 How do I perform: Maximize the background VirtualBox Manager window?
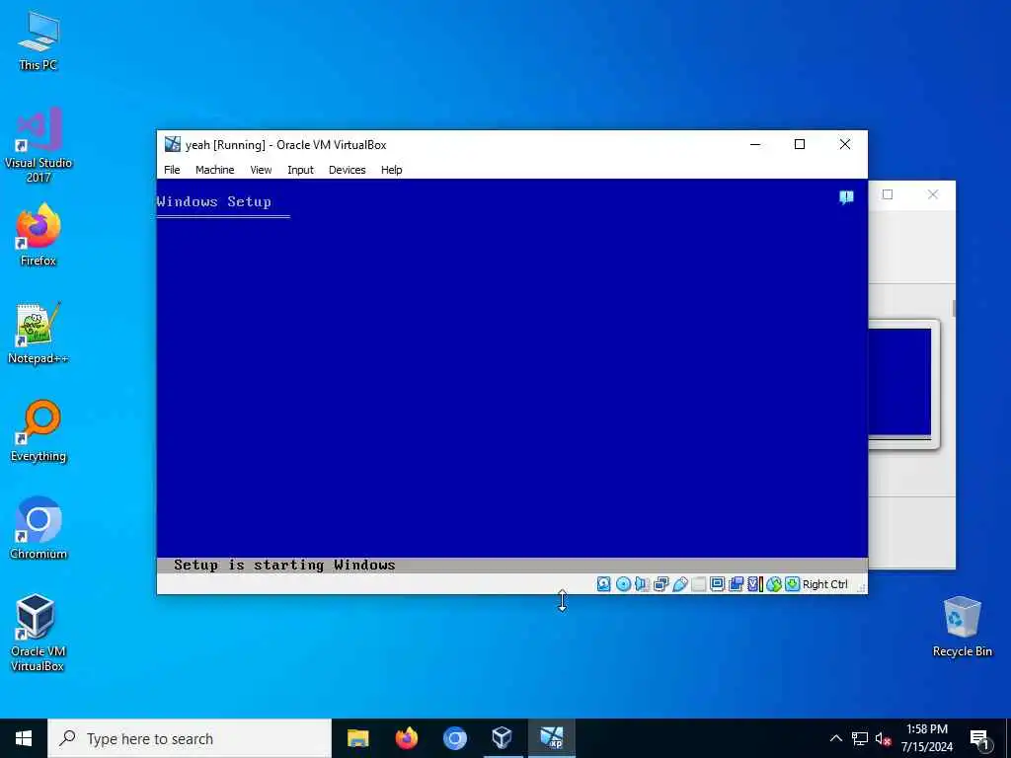pos(888,194)
